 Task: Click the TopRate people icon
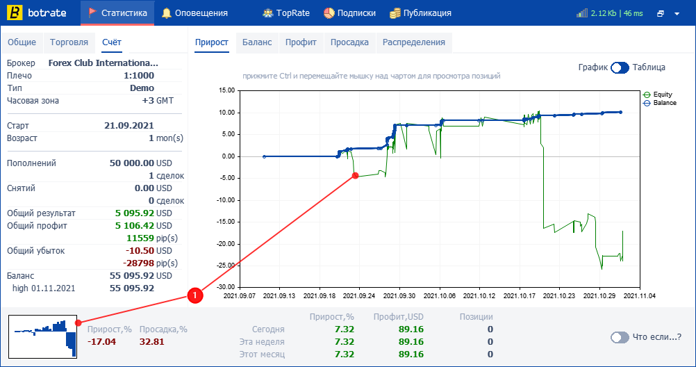[267, 13]
